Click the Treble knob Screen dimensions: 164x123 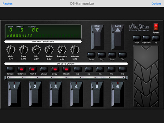[x=49, y=50]
